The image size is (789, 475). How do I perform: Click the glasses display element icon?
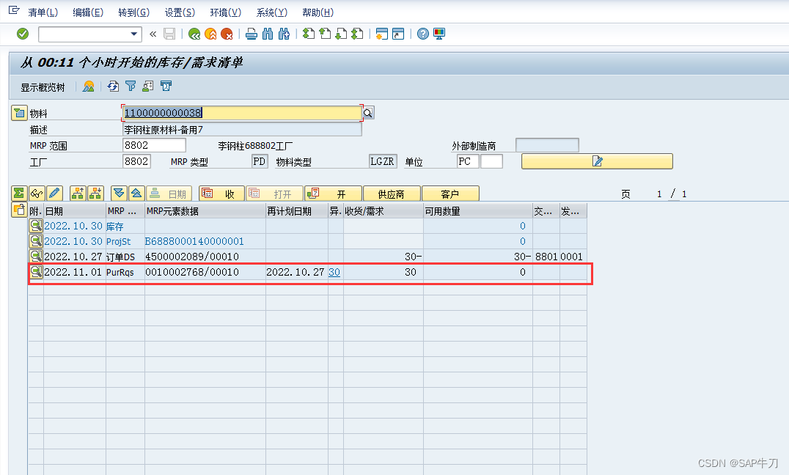37,194
